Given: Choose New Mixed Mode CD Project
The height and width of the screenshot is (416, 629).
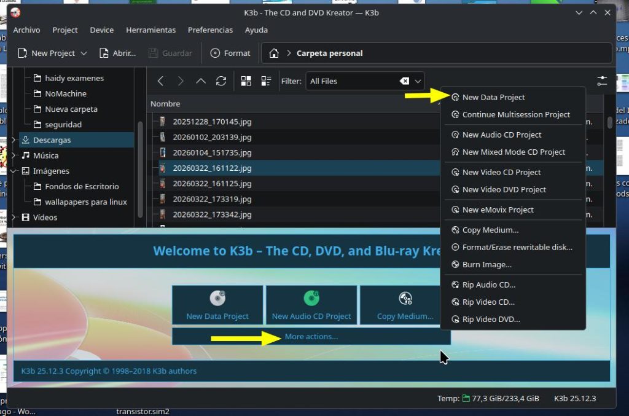Looking at the screenshot, I should click(513, 152).
